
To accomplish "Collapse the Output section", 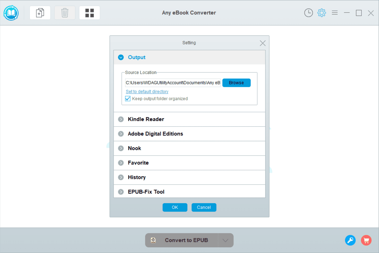I will (121, 57).
